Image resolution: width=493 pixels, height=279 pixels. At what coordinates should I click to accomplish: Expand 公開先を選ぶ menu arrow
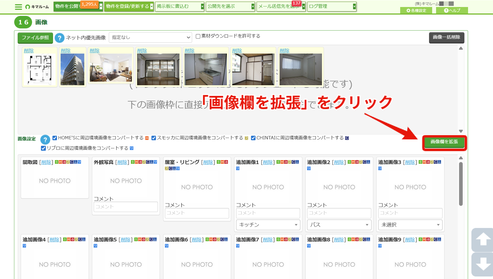pos(253,6)
